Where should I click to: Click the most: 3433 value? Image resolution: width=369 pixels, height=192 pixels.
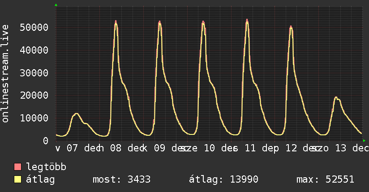(x=121, y=179)
